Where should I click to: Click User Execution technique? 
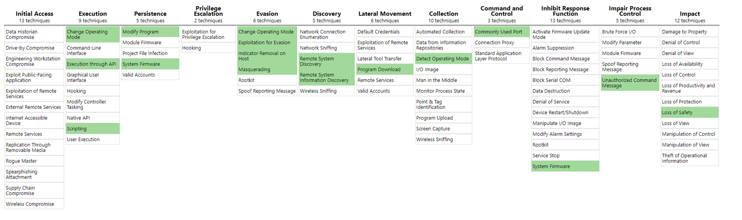[x=93, y=139]
